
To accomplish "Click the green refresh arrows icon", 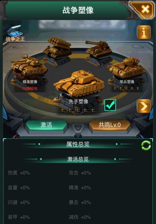I will point(146,145).
